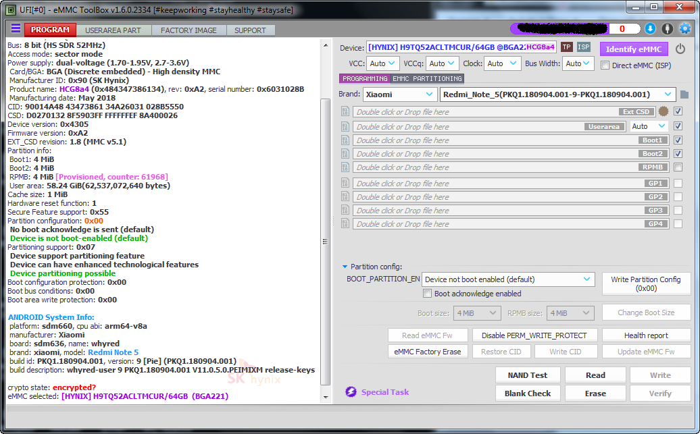Click the brown Ext CSD settings icon
The height and width of the screenshot is (434, 700).
pos(664,111)
